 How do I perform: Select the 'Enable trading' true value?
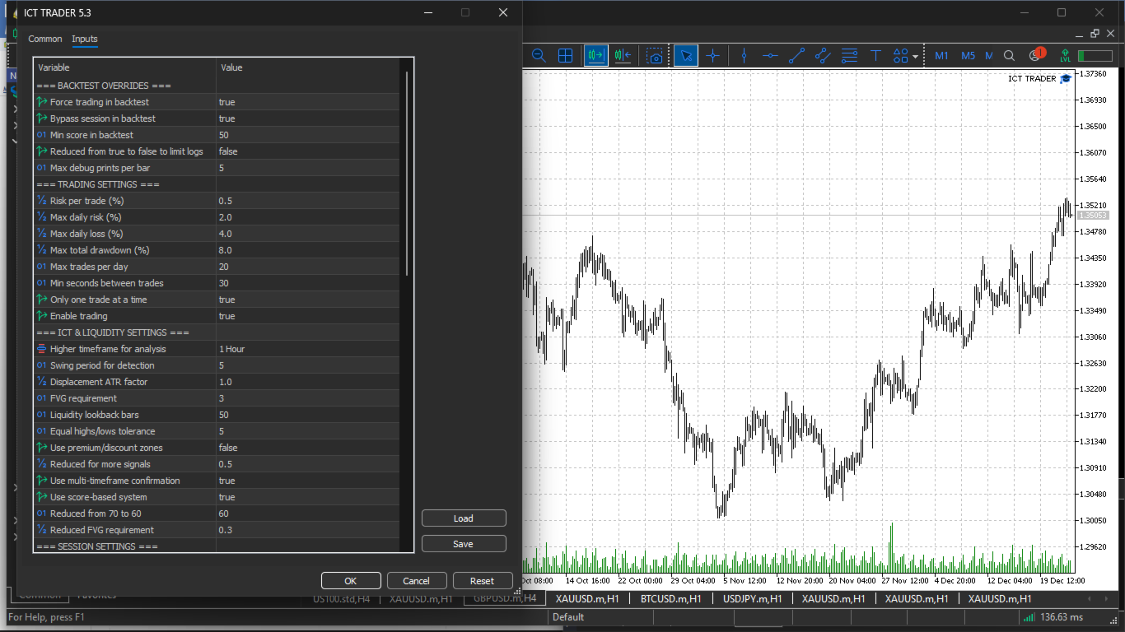308,316
